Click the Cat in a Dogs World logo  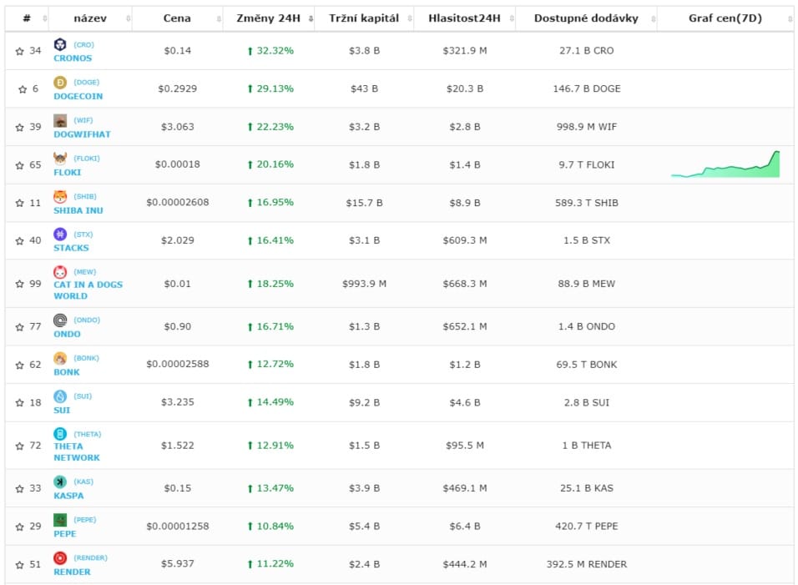tap(60, 272)
